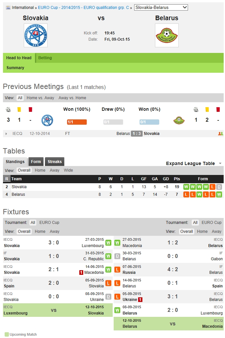Viewport: 225px width, 338px height.
Task: Click the small Belarus crest in Previous Meetings
Action: tap(179, 120)
